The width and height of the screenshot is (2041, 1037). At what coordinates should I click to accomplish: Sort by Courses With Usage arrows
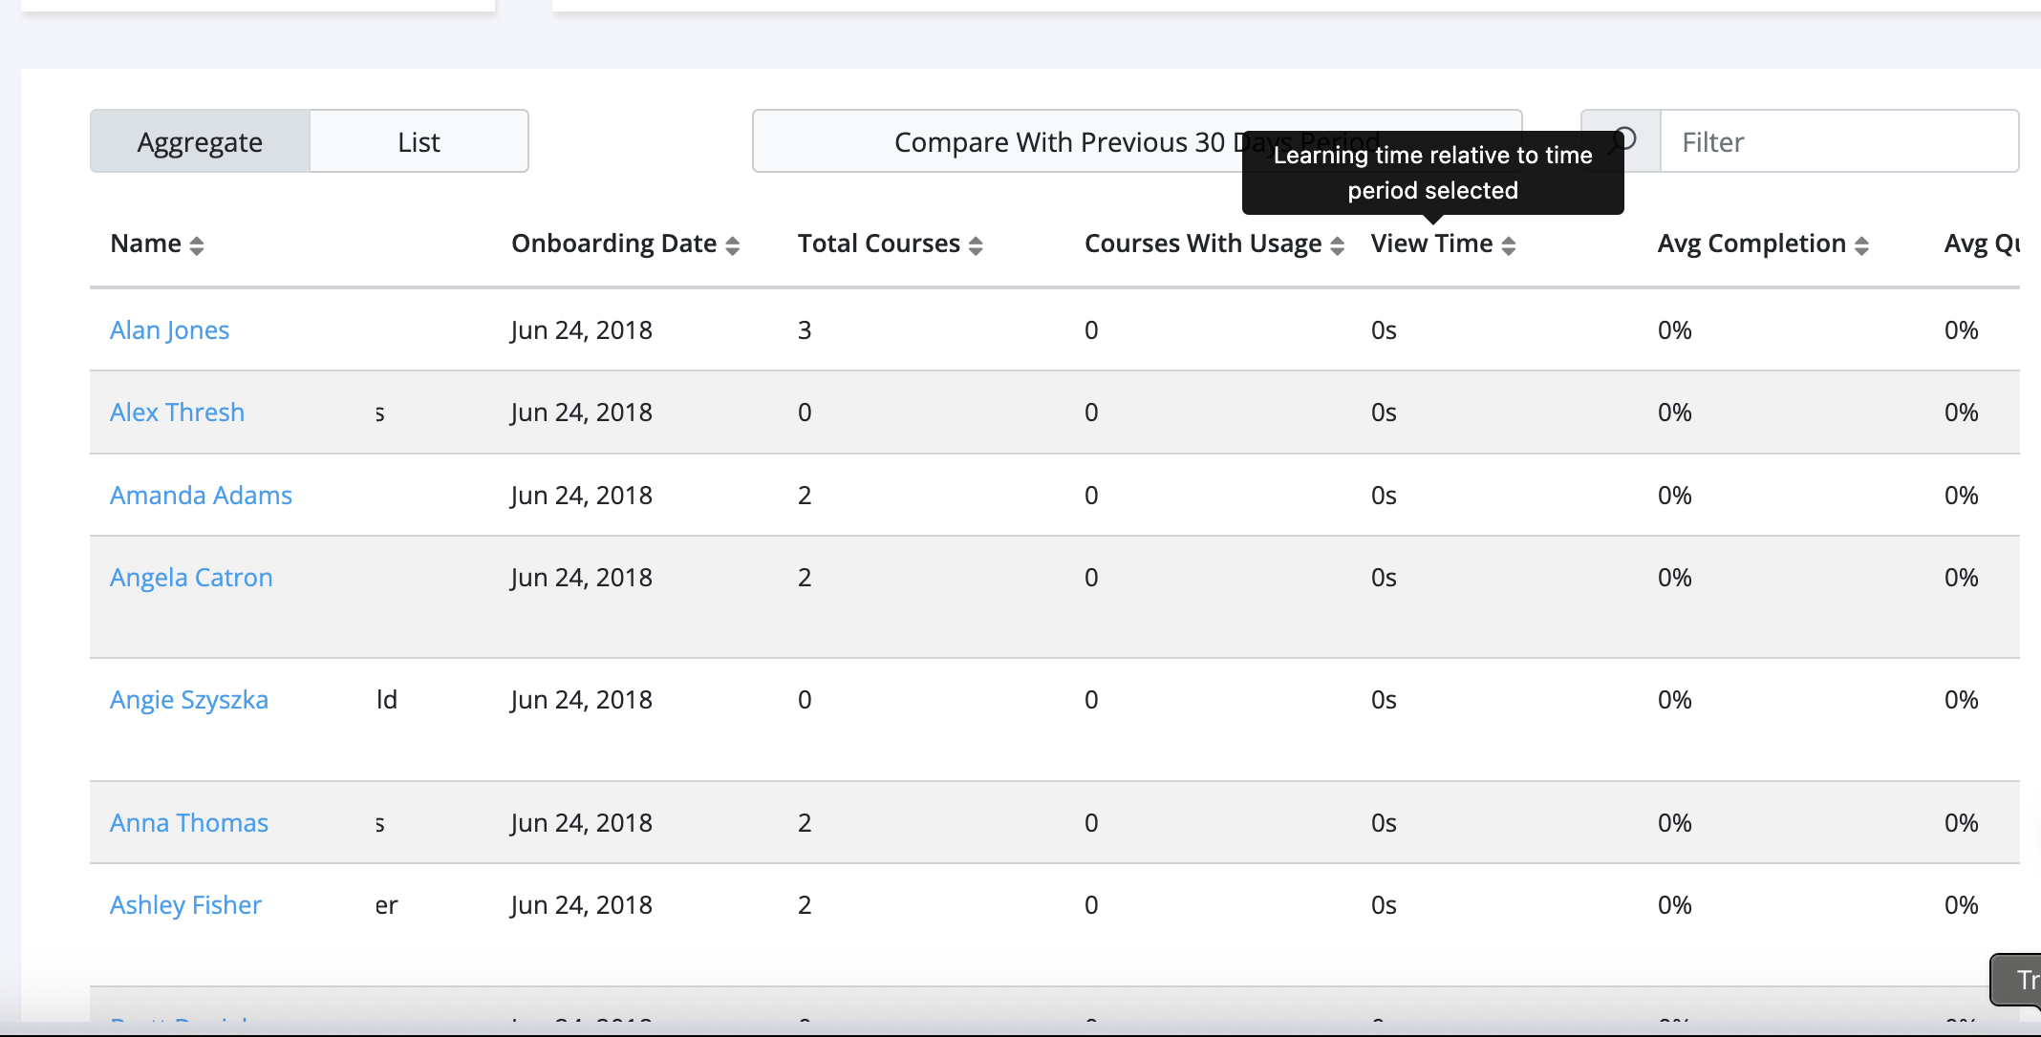tap(1338, 245)
